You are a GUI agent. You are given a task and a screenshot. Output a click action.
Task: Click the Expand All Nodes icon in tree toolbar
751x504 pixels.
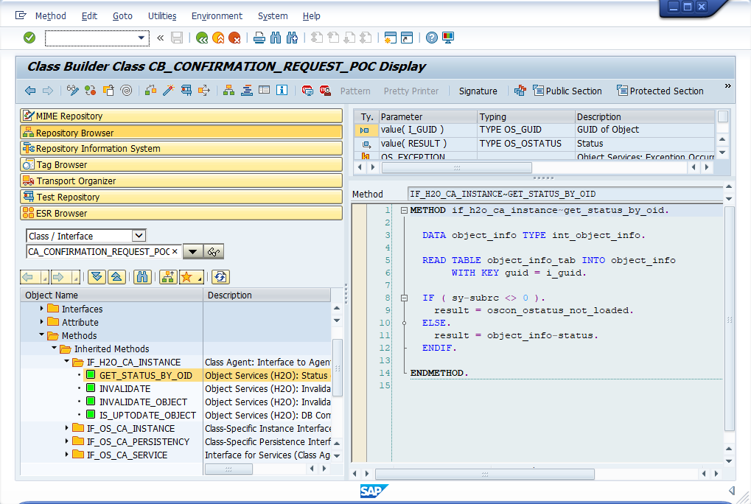97,276
